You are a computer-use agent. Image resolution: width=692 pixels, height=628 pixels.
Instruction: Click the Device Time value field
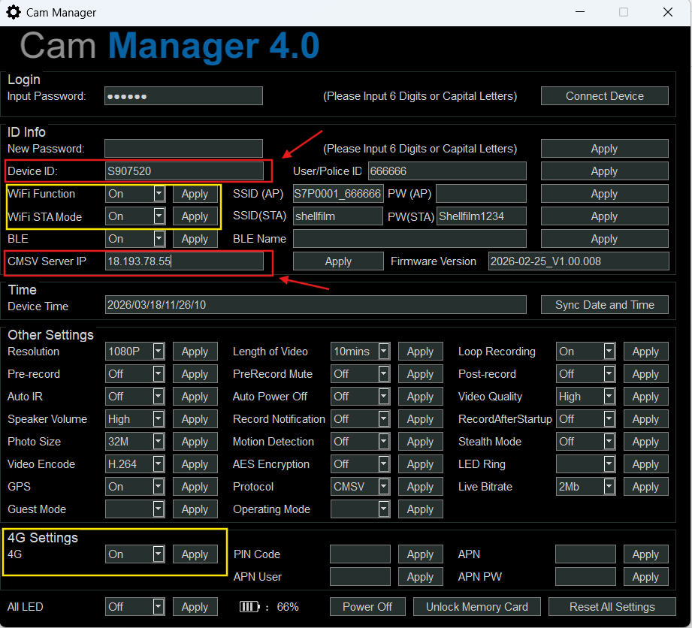(x=316, y=304)
